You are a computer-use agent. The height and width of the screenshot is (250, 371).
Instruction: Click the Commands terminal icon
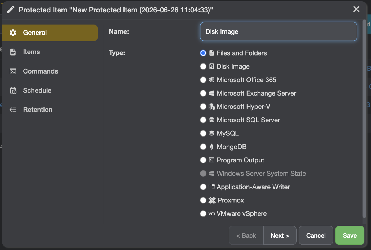tap(13, 71)
